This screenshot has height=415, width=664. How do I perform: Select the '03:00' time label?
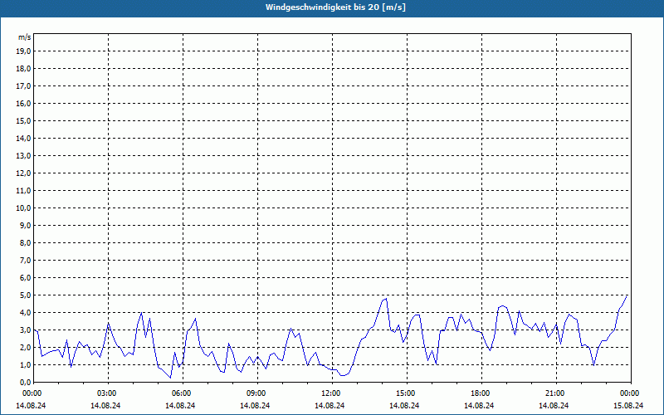107,393
